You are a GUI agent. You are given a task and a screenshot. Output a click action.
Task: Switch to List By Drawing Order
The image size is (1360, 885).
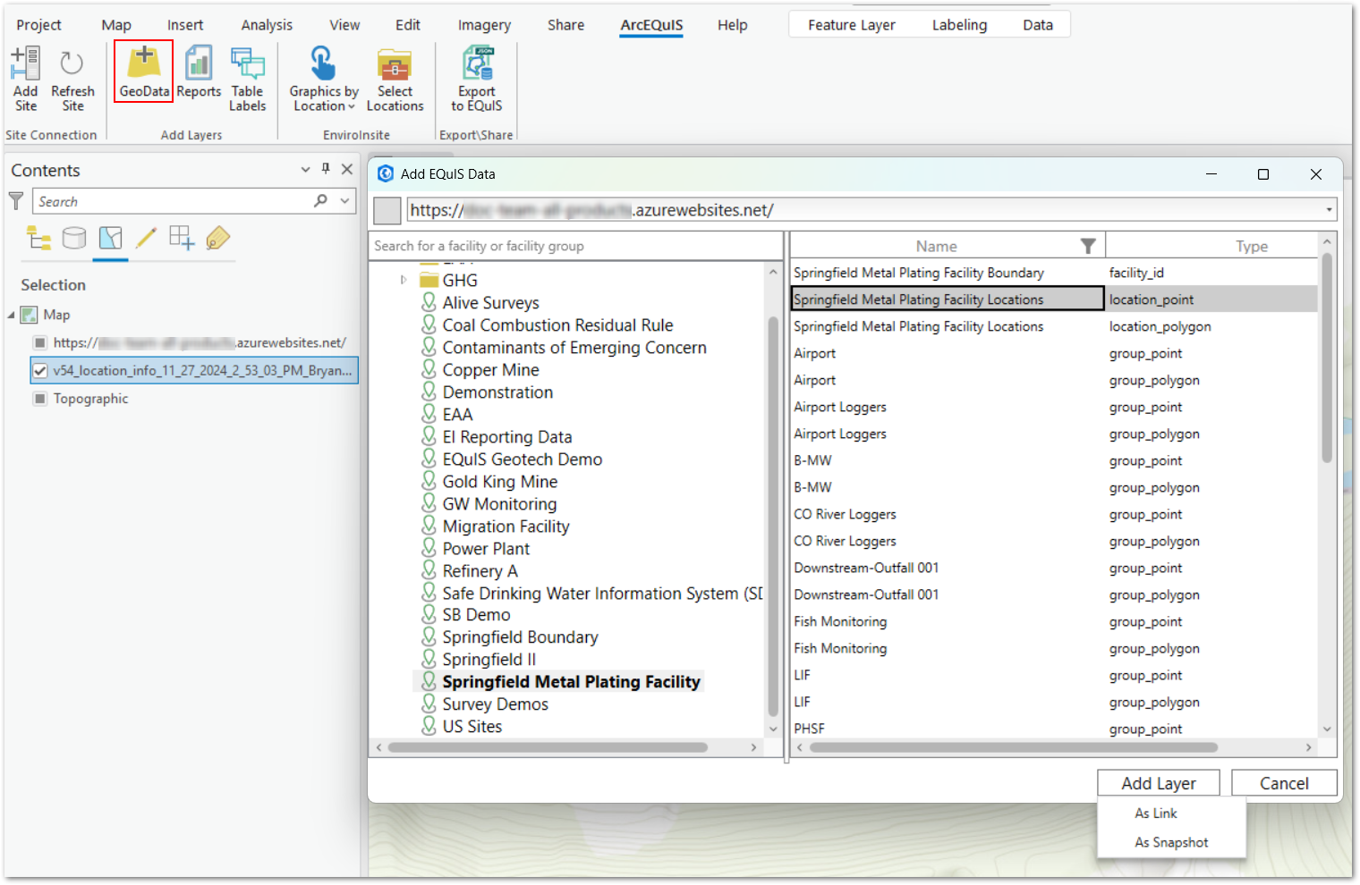pos(38,238)
